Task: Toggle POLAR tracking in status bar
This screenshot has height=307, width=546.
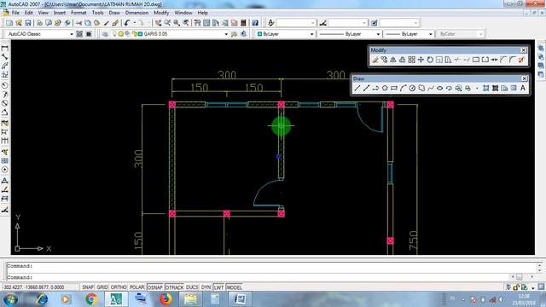Action: pyautogui.click(x=136, y=287)
